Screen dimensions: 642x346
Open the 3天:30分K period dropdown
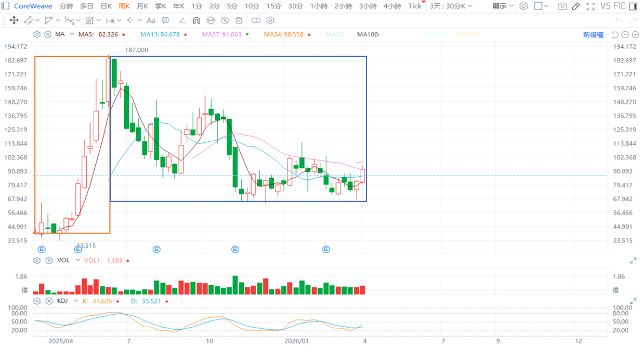[451, 6]
